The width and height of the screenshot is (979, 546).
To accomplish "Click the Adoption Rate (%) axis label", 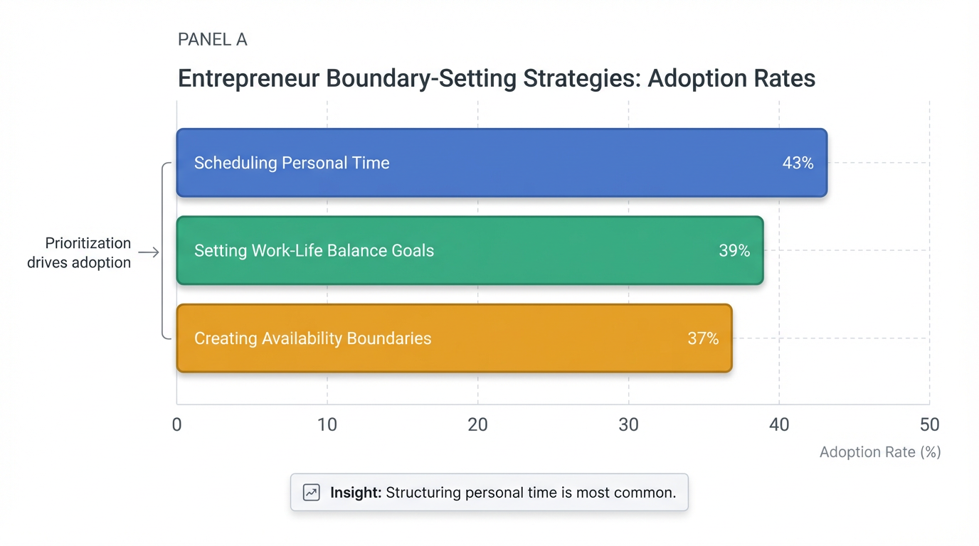I will pos(879,452).
